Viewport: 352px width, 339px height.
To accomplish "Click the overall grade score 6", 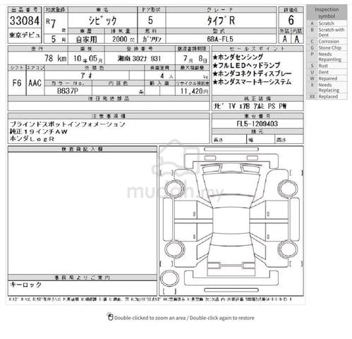I will click(291, 20).
